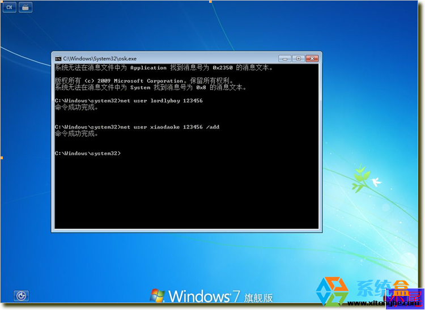
Task: Click the Microsoft Corporation copyright line
Action: pos(144,80)
